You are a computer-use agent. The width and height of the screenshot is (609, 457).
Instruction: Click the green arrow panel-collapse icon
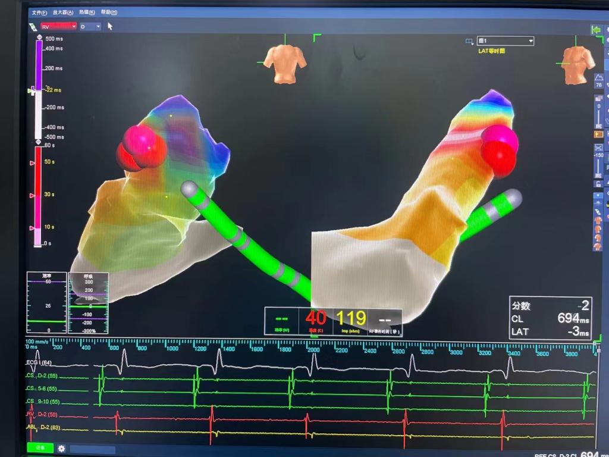596,30
